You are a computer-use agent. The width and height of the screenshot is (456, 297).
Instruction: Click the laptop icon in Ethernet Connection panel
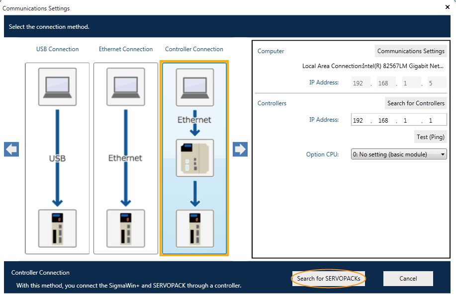click(126, 86)
